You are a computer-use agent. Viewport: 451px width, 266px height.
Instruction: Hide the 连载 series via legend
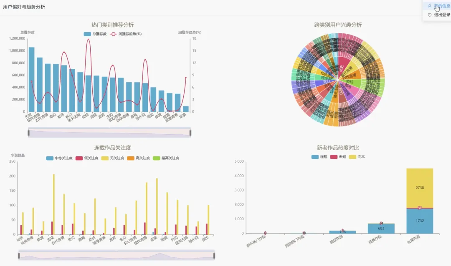(319, 157)
